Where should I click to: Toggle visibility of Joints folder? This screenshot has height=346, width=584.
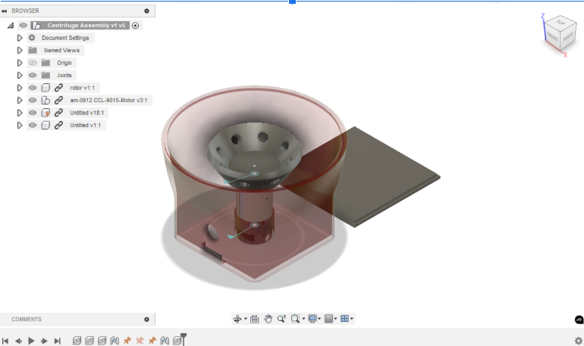pos(33,76)
